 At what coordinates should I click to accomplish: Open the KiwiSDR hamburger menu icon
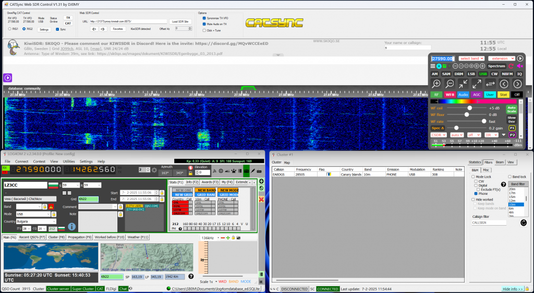pos(433,66)
